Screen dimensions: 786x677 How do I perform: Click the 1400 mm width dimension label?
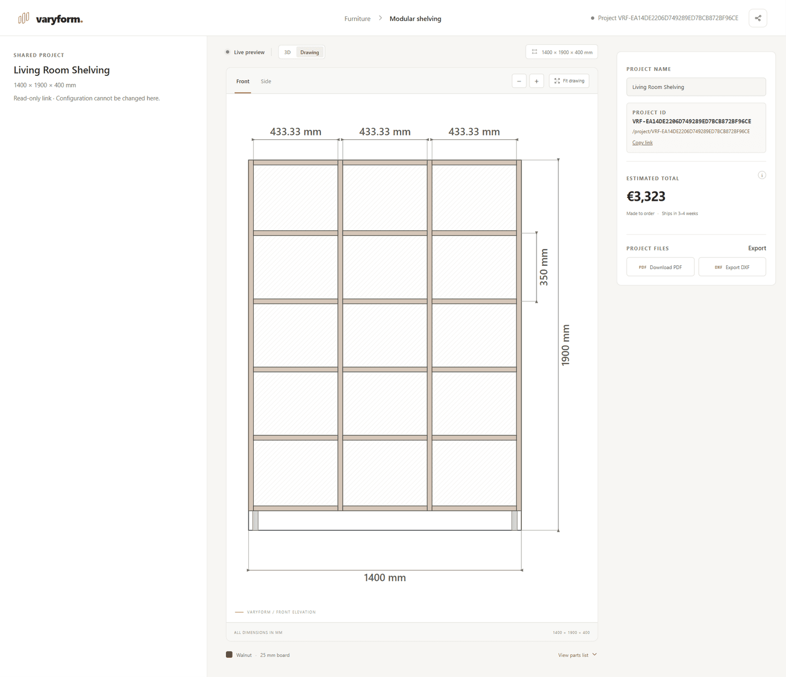coord(385,578)
